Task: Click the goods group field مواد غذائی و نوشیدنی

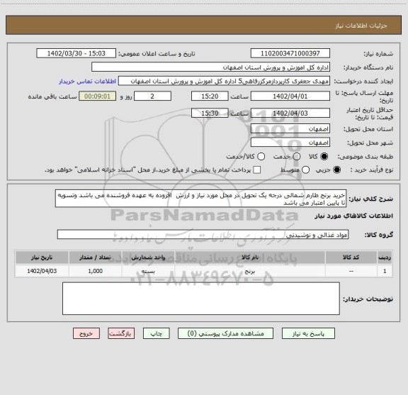Action: pos(203,235)
